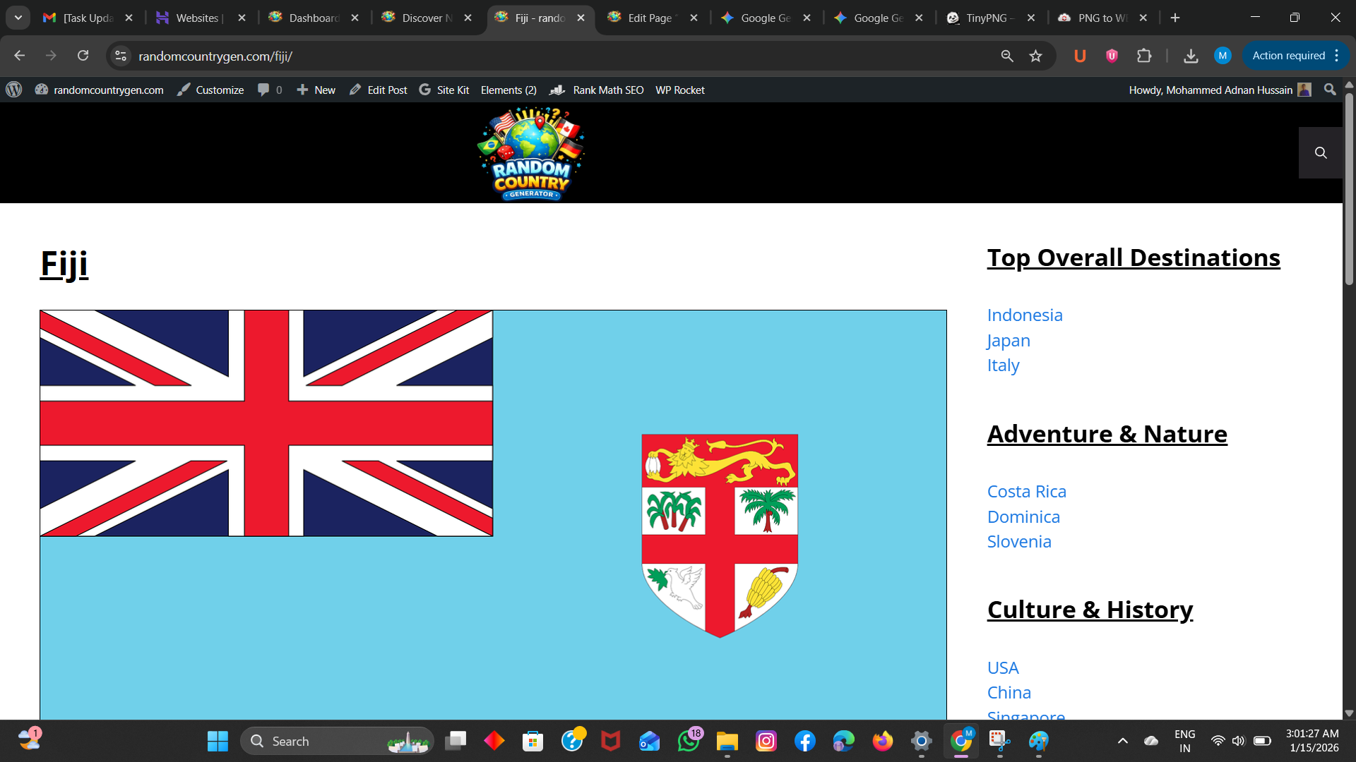The image size is (1356, 762).
Task: Open the Japan destination link
Action: tap(1008, 341)
